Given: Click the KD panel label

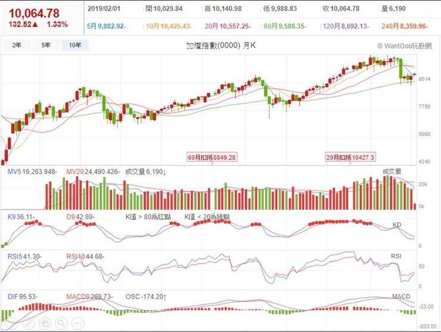Looking at the screenshot, I should coord(397,225).
